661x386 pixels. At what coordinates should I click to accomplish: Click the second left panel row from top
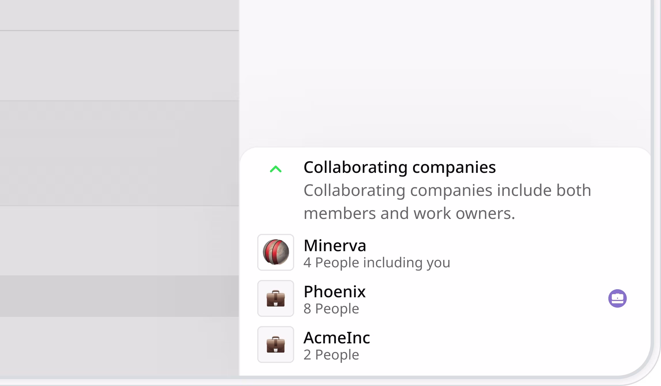119,66
